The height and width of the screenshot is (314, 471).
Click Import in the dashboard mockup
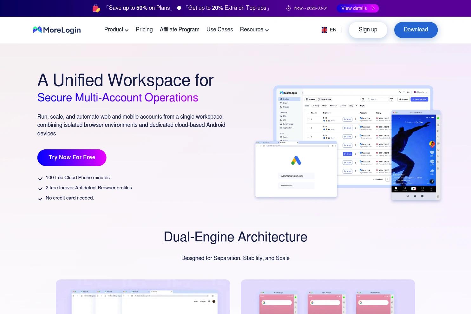tap(403, 99)
